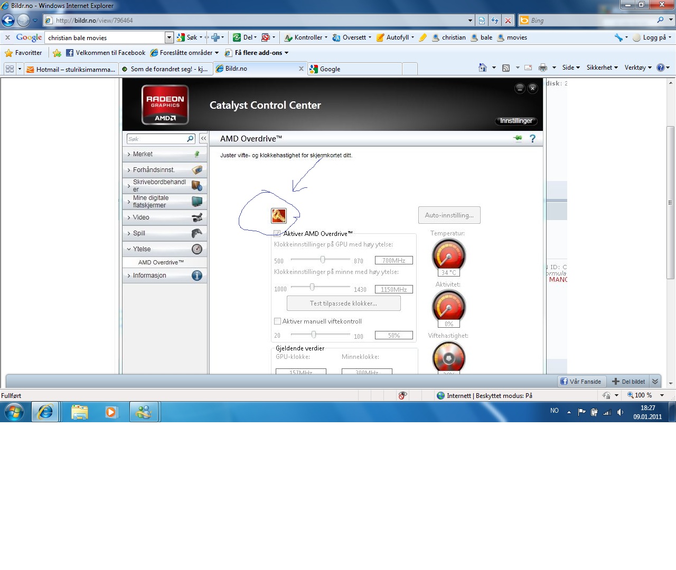Image resolution: width=676 pixels, height=570 pixels.
Task: Open the zoom level 100 % dropdown
Action: pyautogui.click(x=662, y=395)
